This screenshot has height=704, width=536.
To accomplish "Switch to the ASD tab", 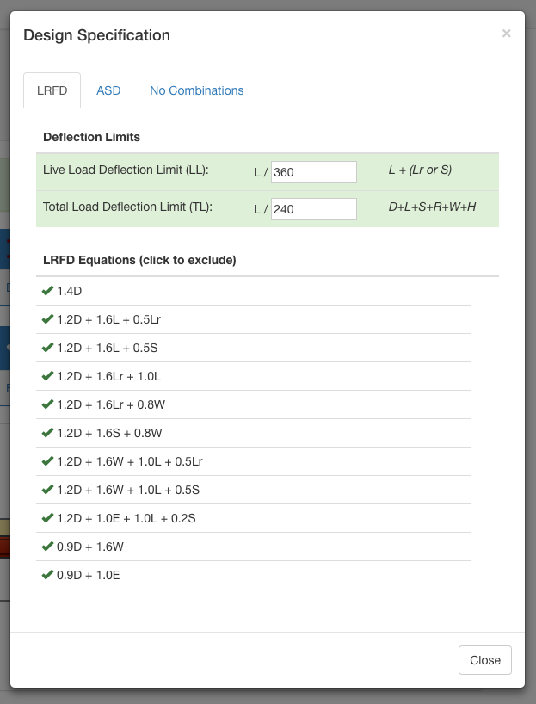I will coord(108,90).
